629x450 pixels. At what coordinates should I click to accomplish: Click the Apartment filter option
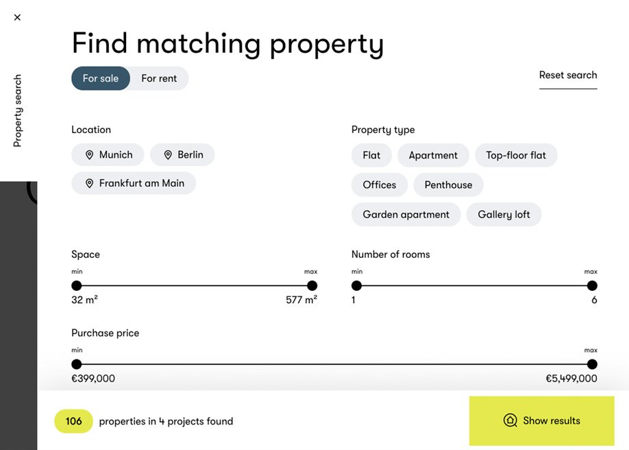[433, 155]
